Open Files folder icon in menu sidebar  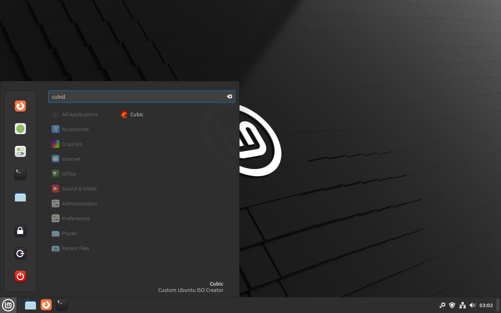click(20, 197)
